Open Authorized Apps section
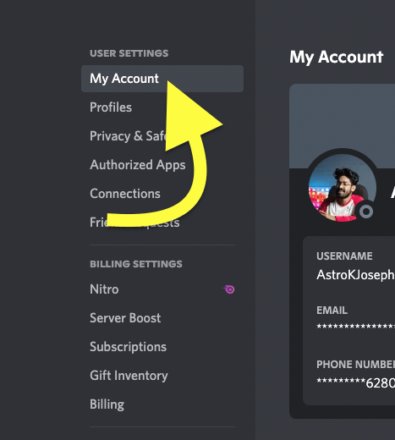This screenshot has height=440, width=395. (138, 165)
